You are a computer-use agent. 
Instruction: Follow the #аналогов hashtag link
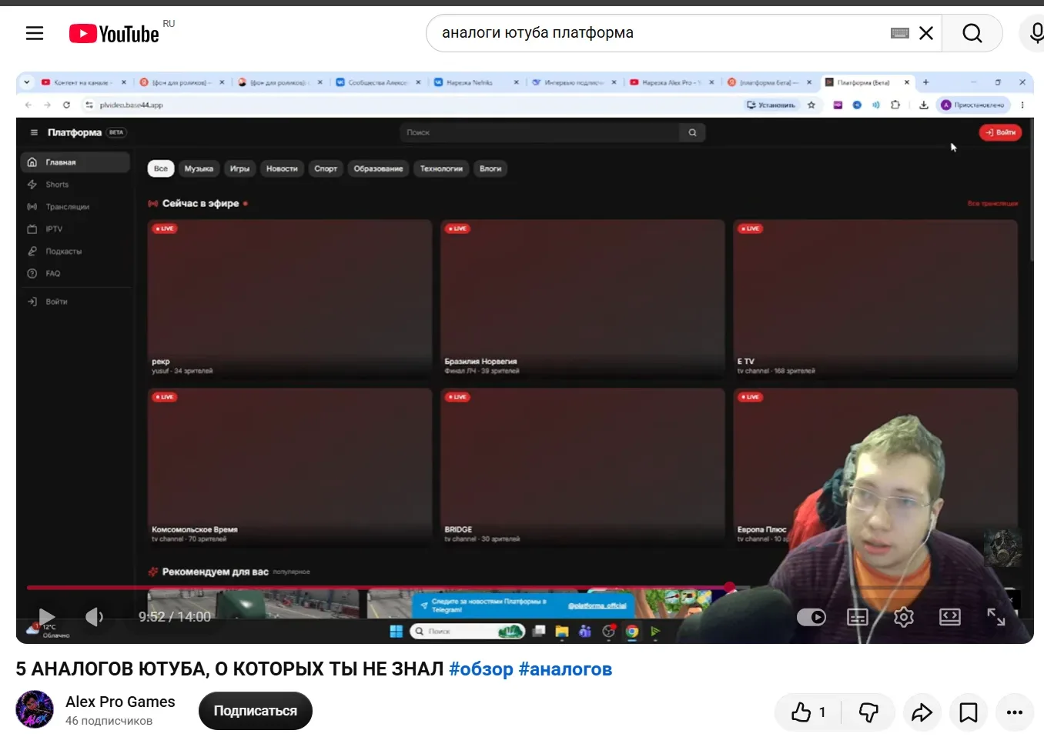tap(565, 669)
